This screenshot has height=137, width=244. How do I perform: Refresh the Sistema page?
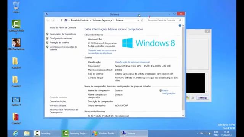pos(142,20)
